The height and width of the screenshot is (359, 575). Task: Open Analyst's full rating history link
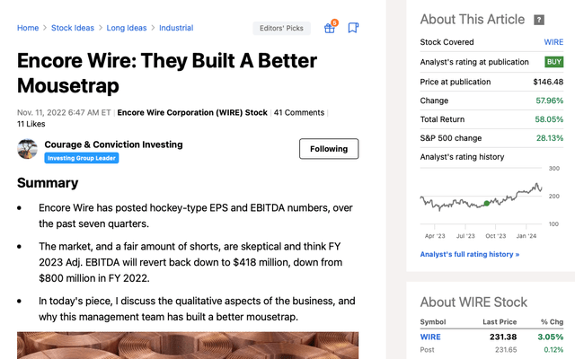click(x=470, y=254)
